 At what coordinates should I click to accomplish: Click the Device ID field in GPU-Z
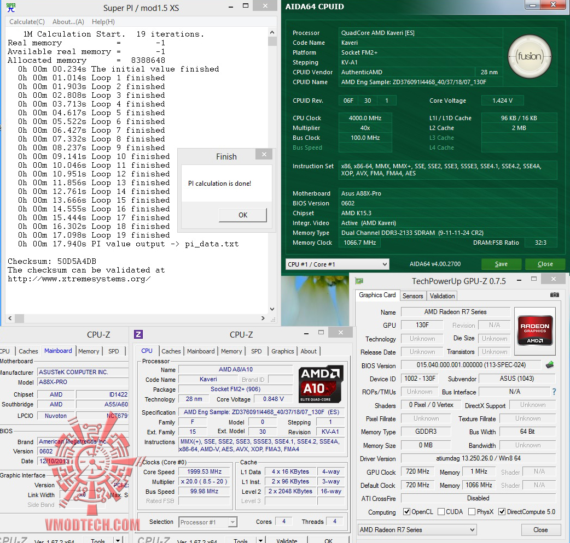(x=420, y=379)
